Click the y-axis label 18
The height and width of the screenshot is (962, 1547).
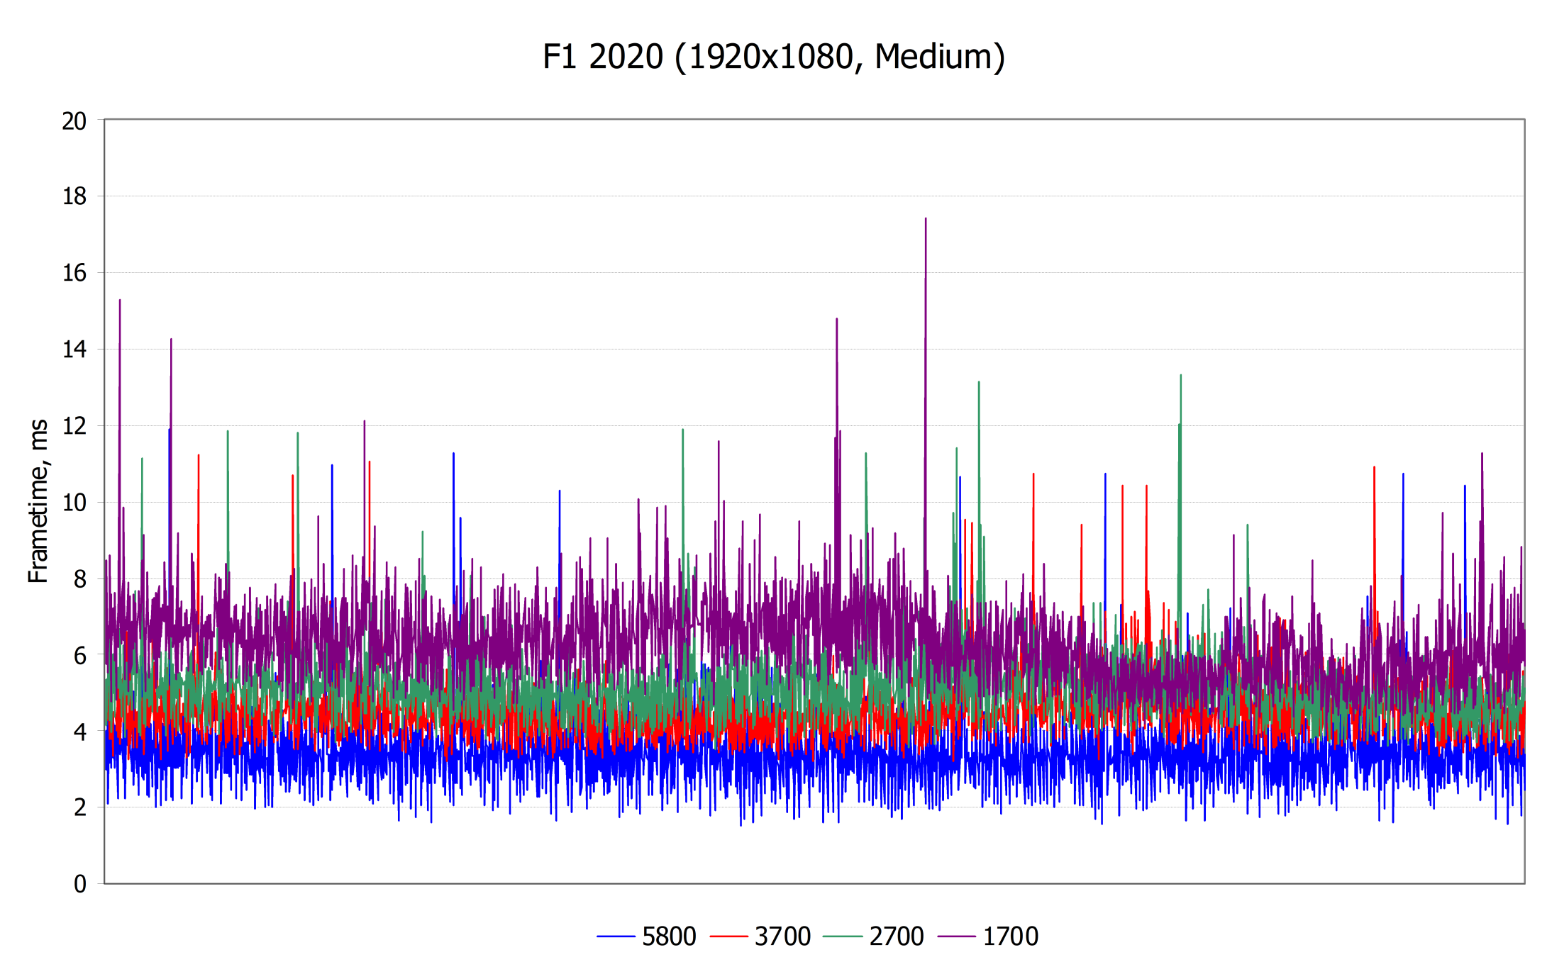74,196
